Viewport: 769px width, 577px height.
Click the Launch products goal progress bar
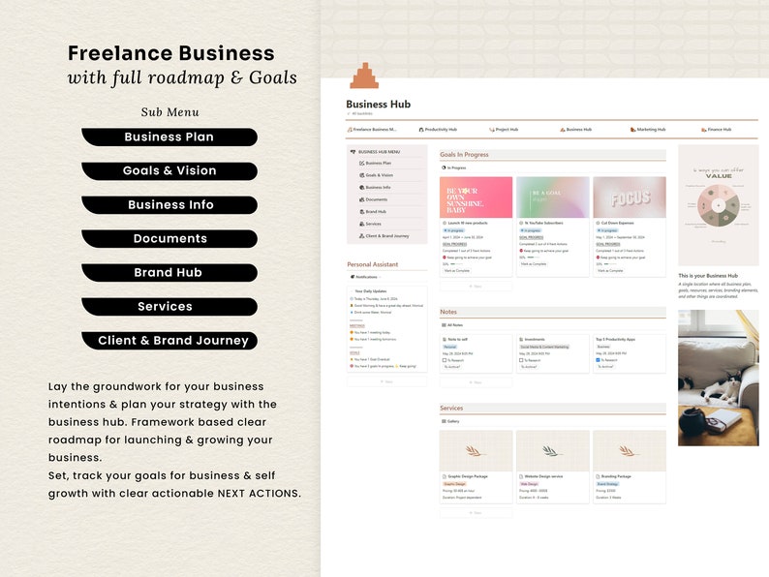coord(456,263)
